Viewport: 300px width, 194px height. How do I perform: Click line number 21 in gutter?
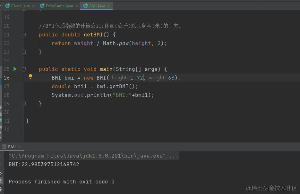7,35
